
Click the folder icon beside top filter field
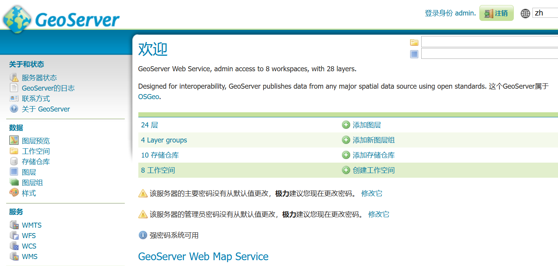click(414, 42)
